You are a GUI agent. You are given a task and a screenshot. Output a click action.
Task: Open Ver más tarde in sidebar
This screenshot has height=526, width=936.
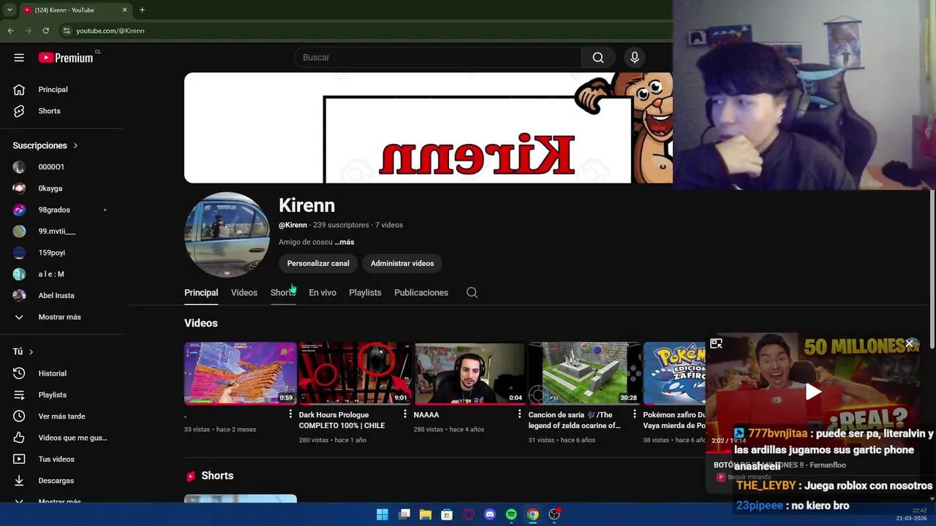62,416
